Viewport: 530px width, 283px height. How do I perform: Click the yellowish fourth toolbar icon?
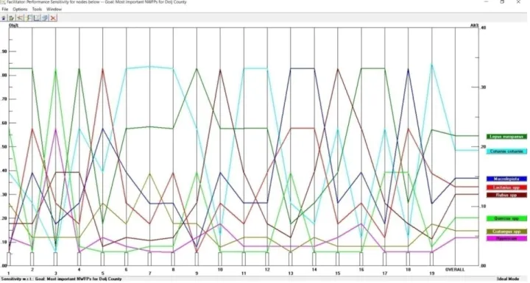pyautogui.click(x=29, y=18)
